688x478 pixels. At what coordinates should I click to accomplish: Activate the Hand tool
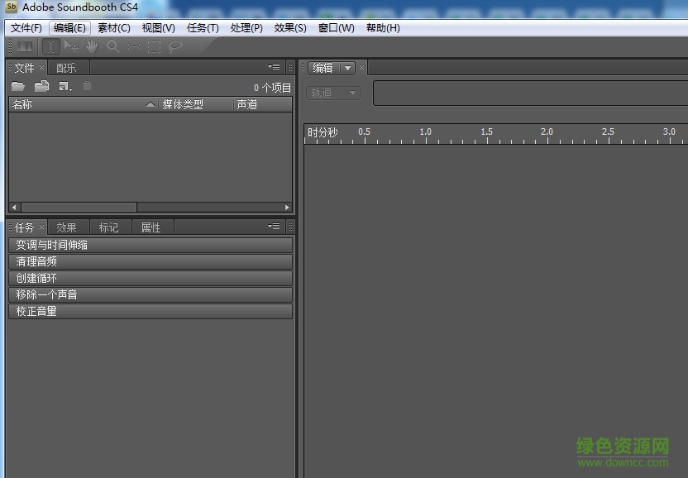pos(91,46)
